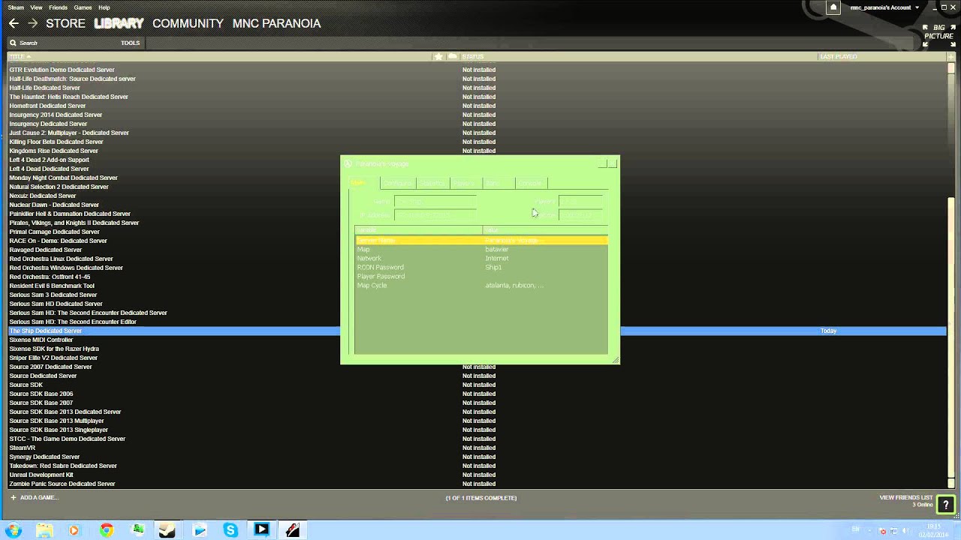
Task: Click the plus icon to add a column
Action: [951, 56]
